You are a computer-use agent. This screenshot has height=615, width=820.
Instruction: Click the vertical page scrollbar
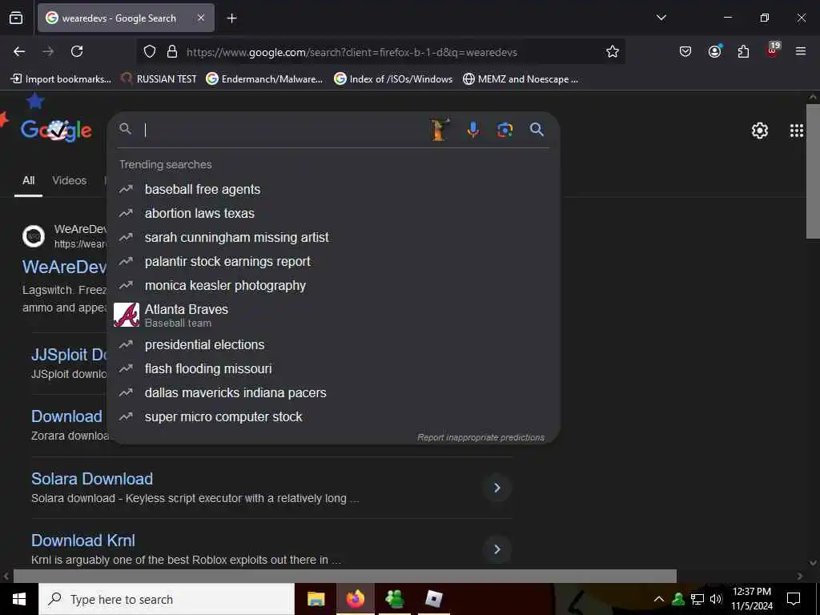[813, 171]
